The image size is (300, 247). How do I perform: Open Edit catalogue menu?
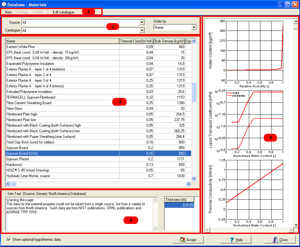63,12
